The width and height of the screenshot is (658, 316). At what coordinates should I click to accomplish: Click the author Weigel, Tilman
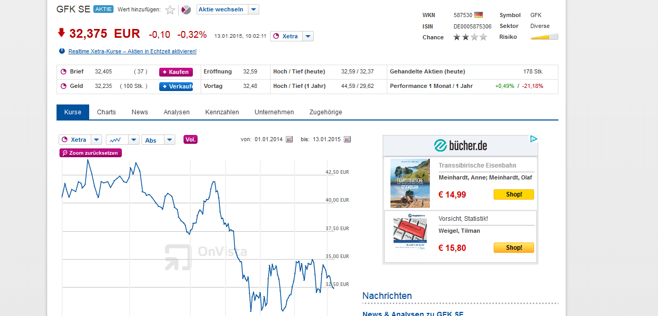coord(459,231)
